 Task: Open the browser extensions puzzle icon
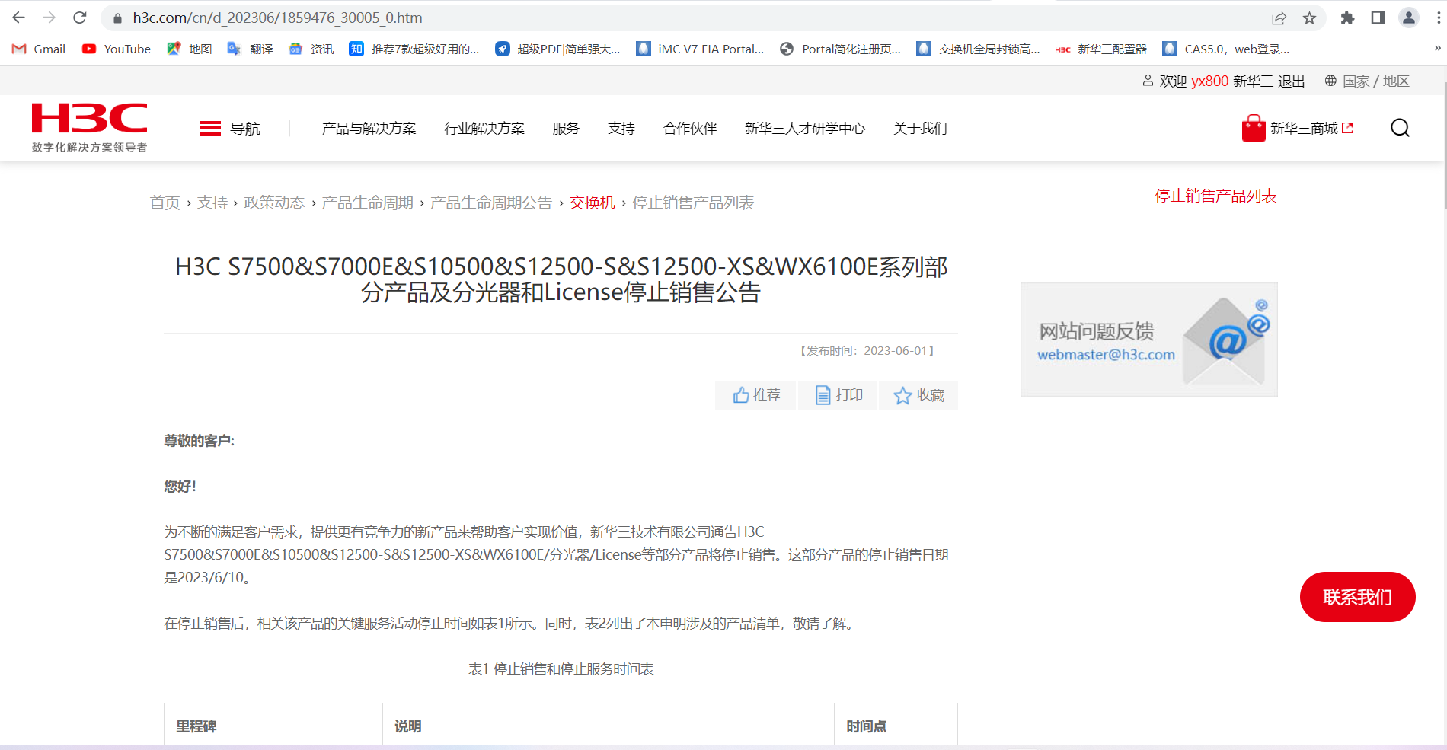click(x=1347, y=18)
